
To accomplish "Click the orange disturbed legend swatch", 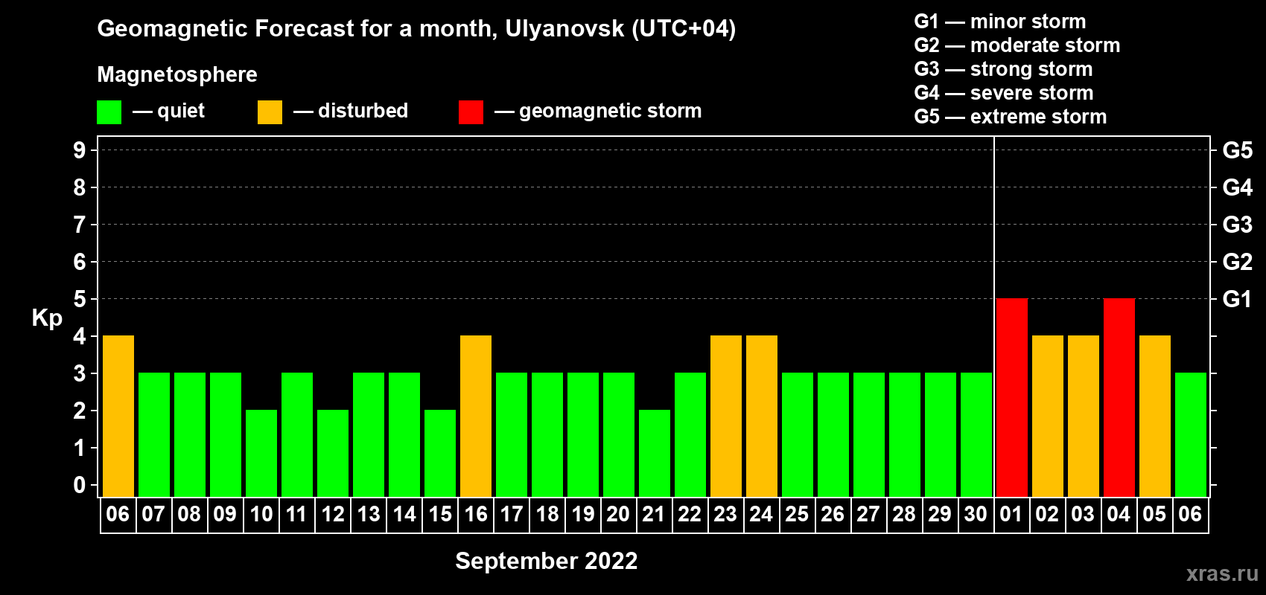I will [270, 112].
